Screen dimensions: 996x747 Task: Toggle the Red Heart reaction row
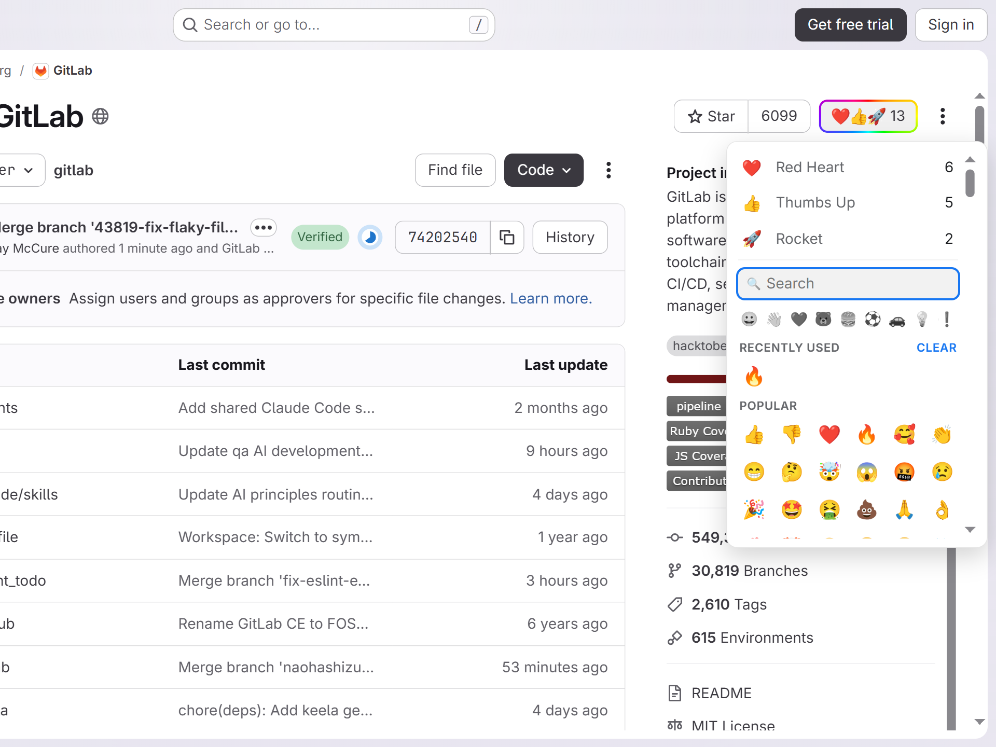[x=848, y=167]
